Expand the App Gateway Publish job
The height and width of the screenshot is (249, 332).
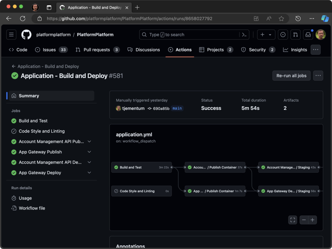point(89,152)
